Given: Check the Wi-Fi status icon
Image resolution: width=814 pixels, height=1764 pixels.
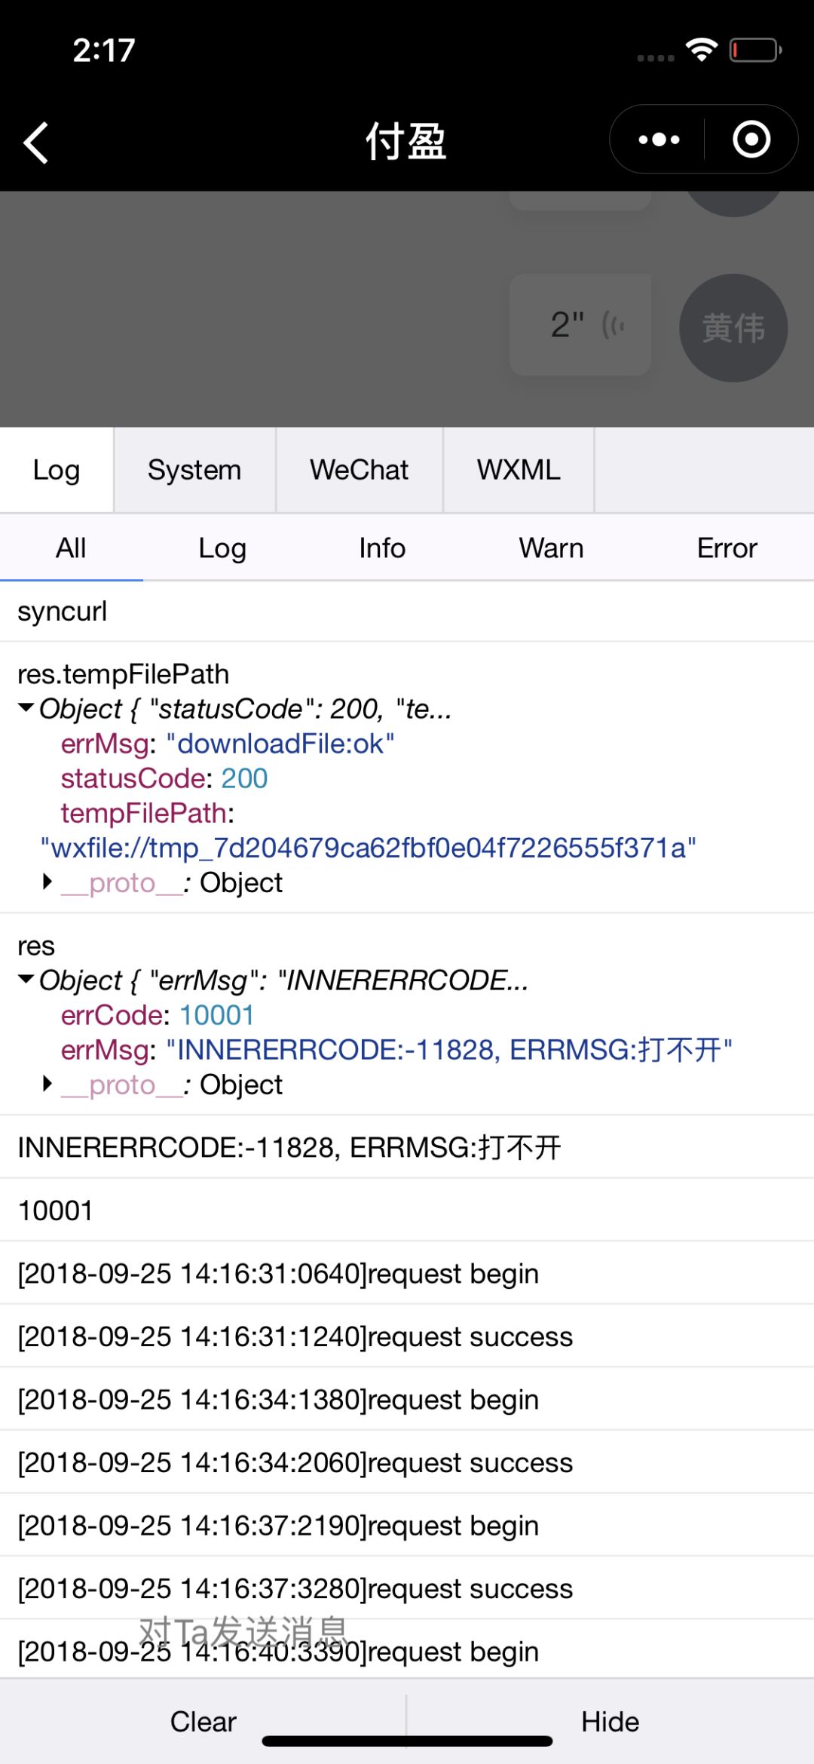Looking at the screenshot, I should pyautogui.click(x=701, y=50).
